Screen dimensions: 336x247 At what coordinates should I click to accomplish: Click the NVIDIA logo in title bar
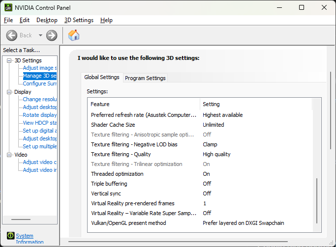(x=7, y=7)
